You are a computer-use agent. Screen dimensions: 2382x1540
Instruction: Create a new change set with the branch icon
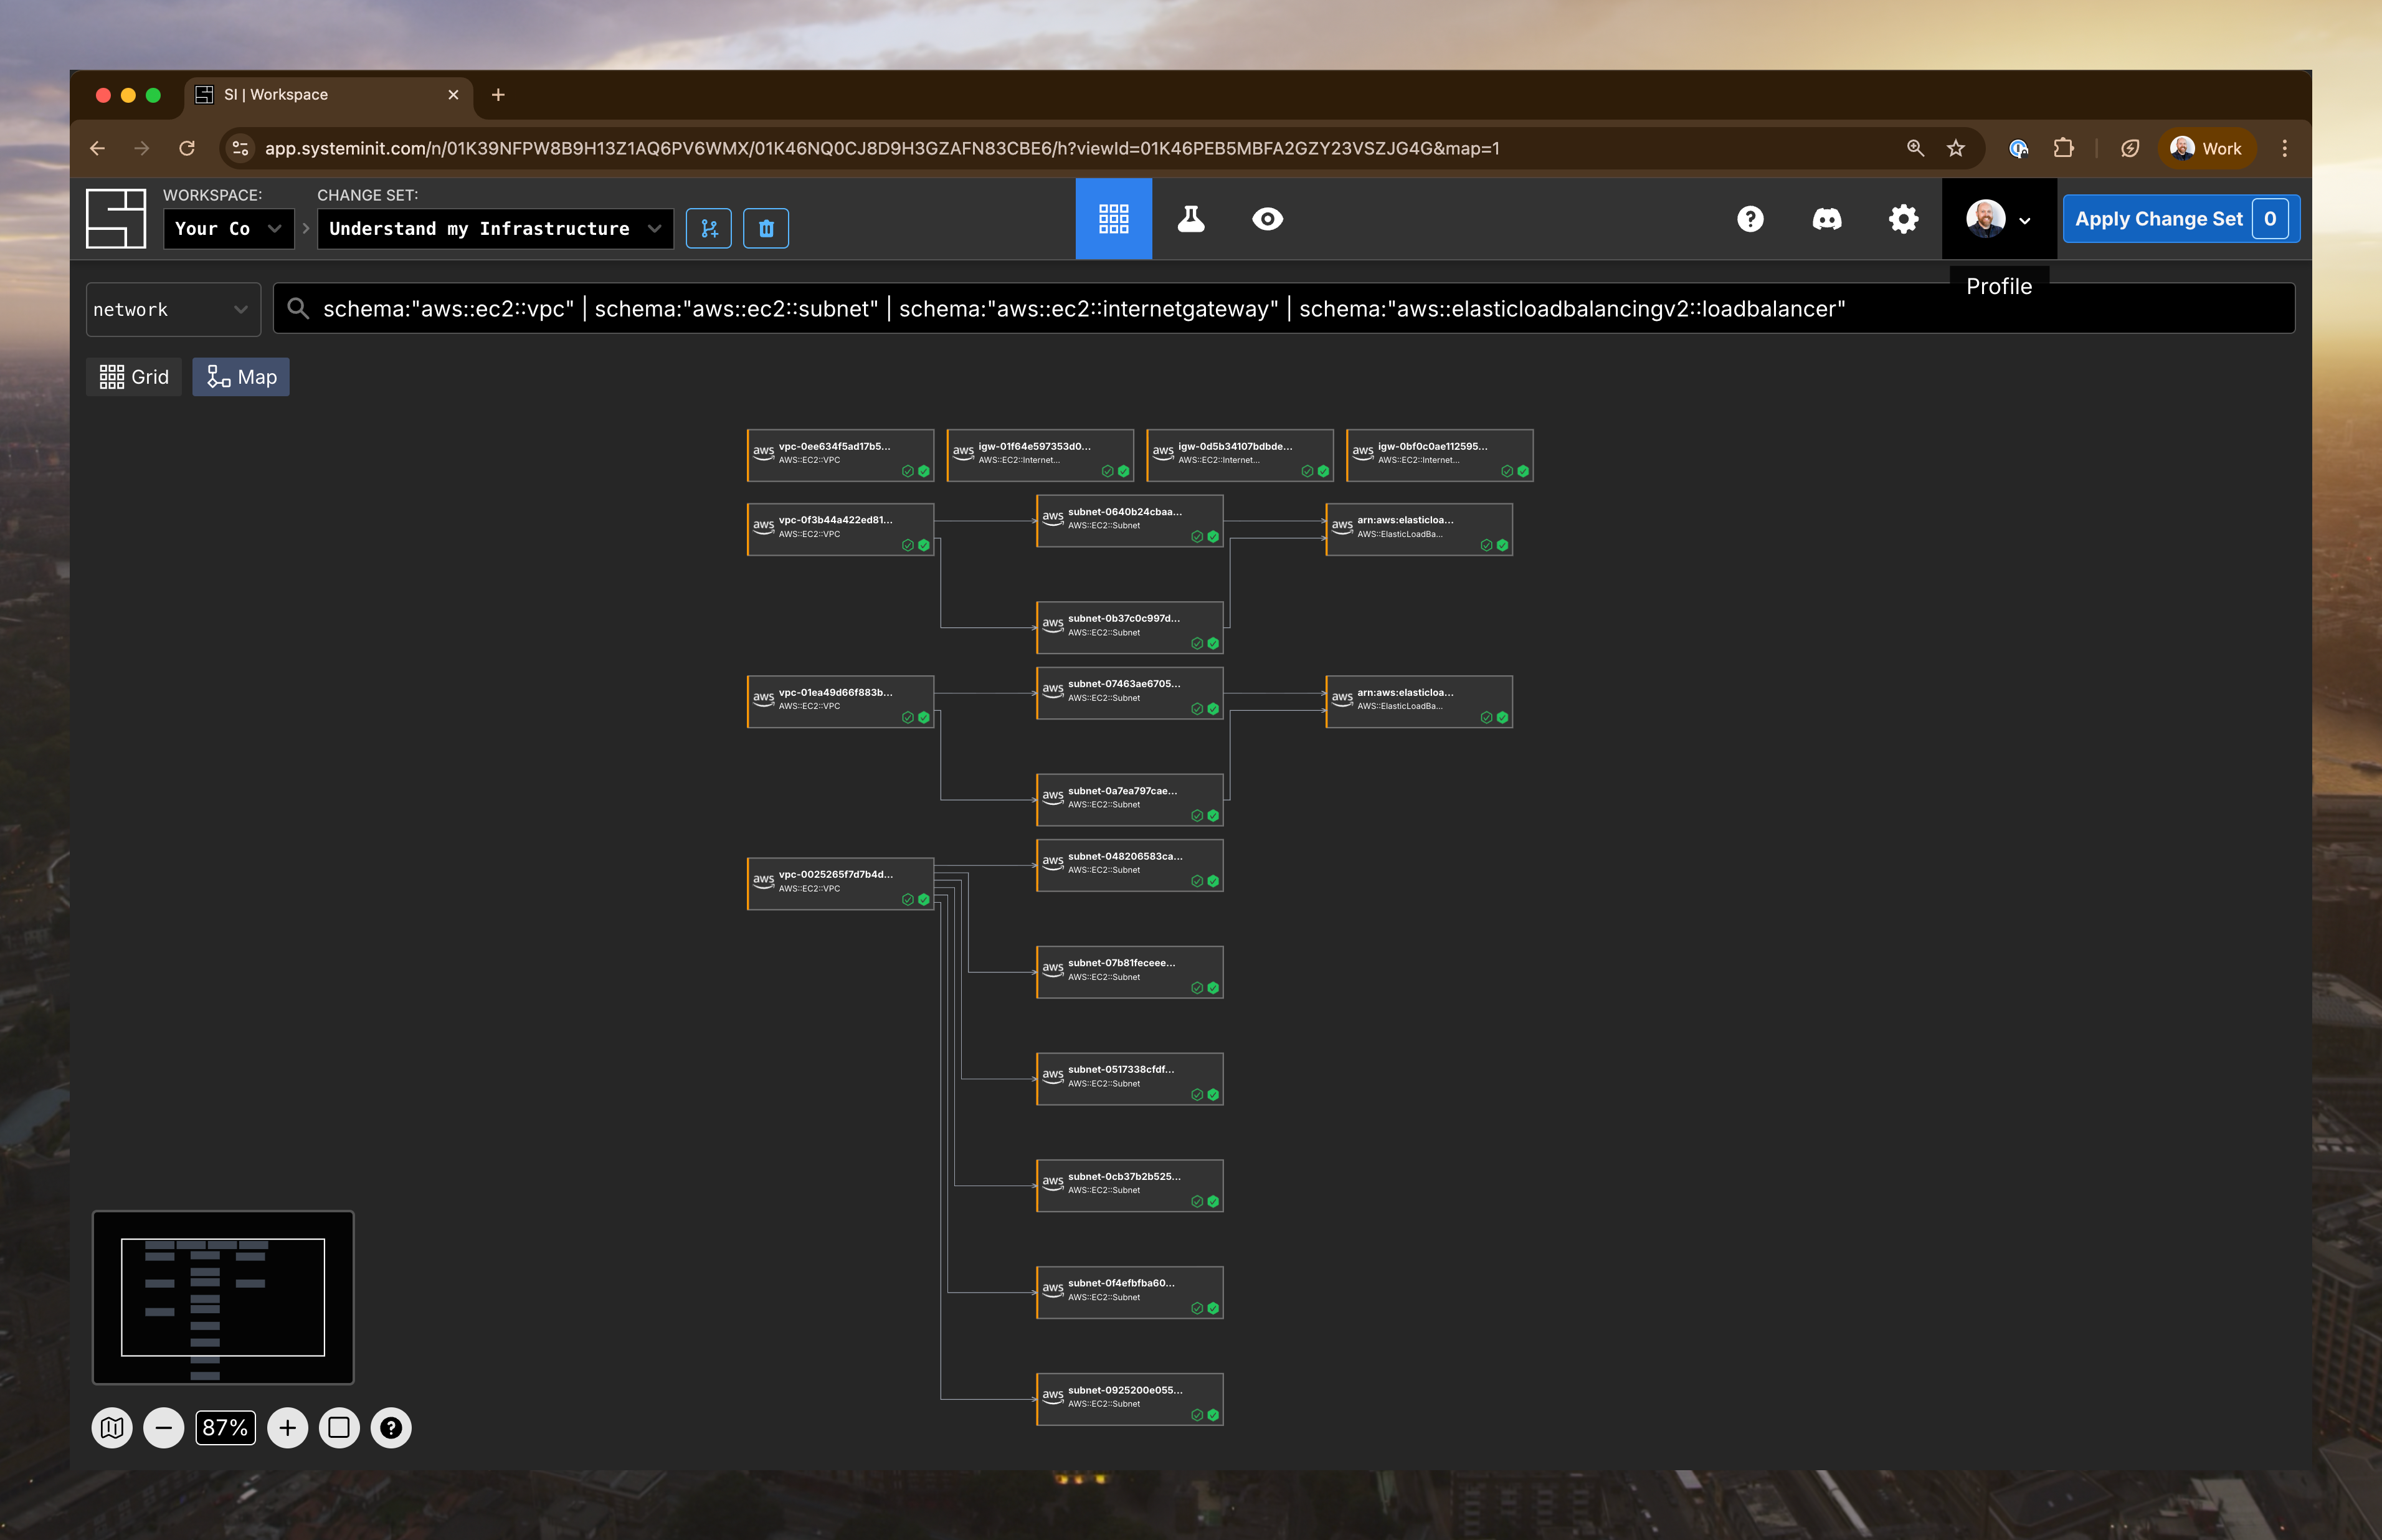[709, 228]
